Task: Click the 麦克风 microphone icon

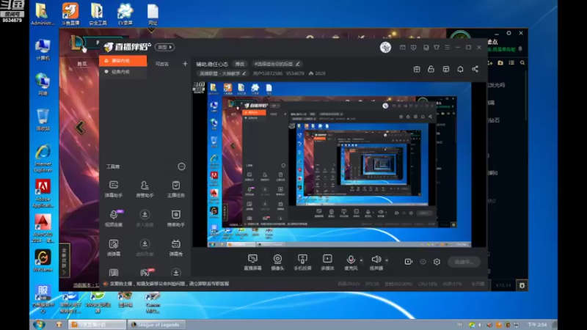Action: click(x=351, y=260)
